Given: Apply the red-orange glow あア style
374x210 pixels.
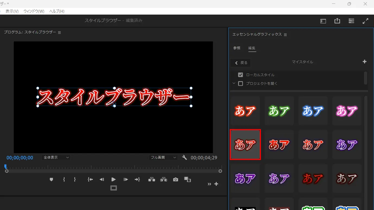Looking at the screenshot, I should (x=245, y=111).
